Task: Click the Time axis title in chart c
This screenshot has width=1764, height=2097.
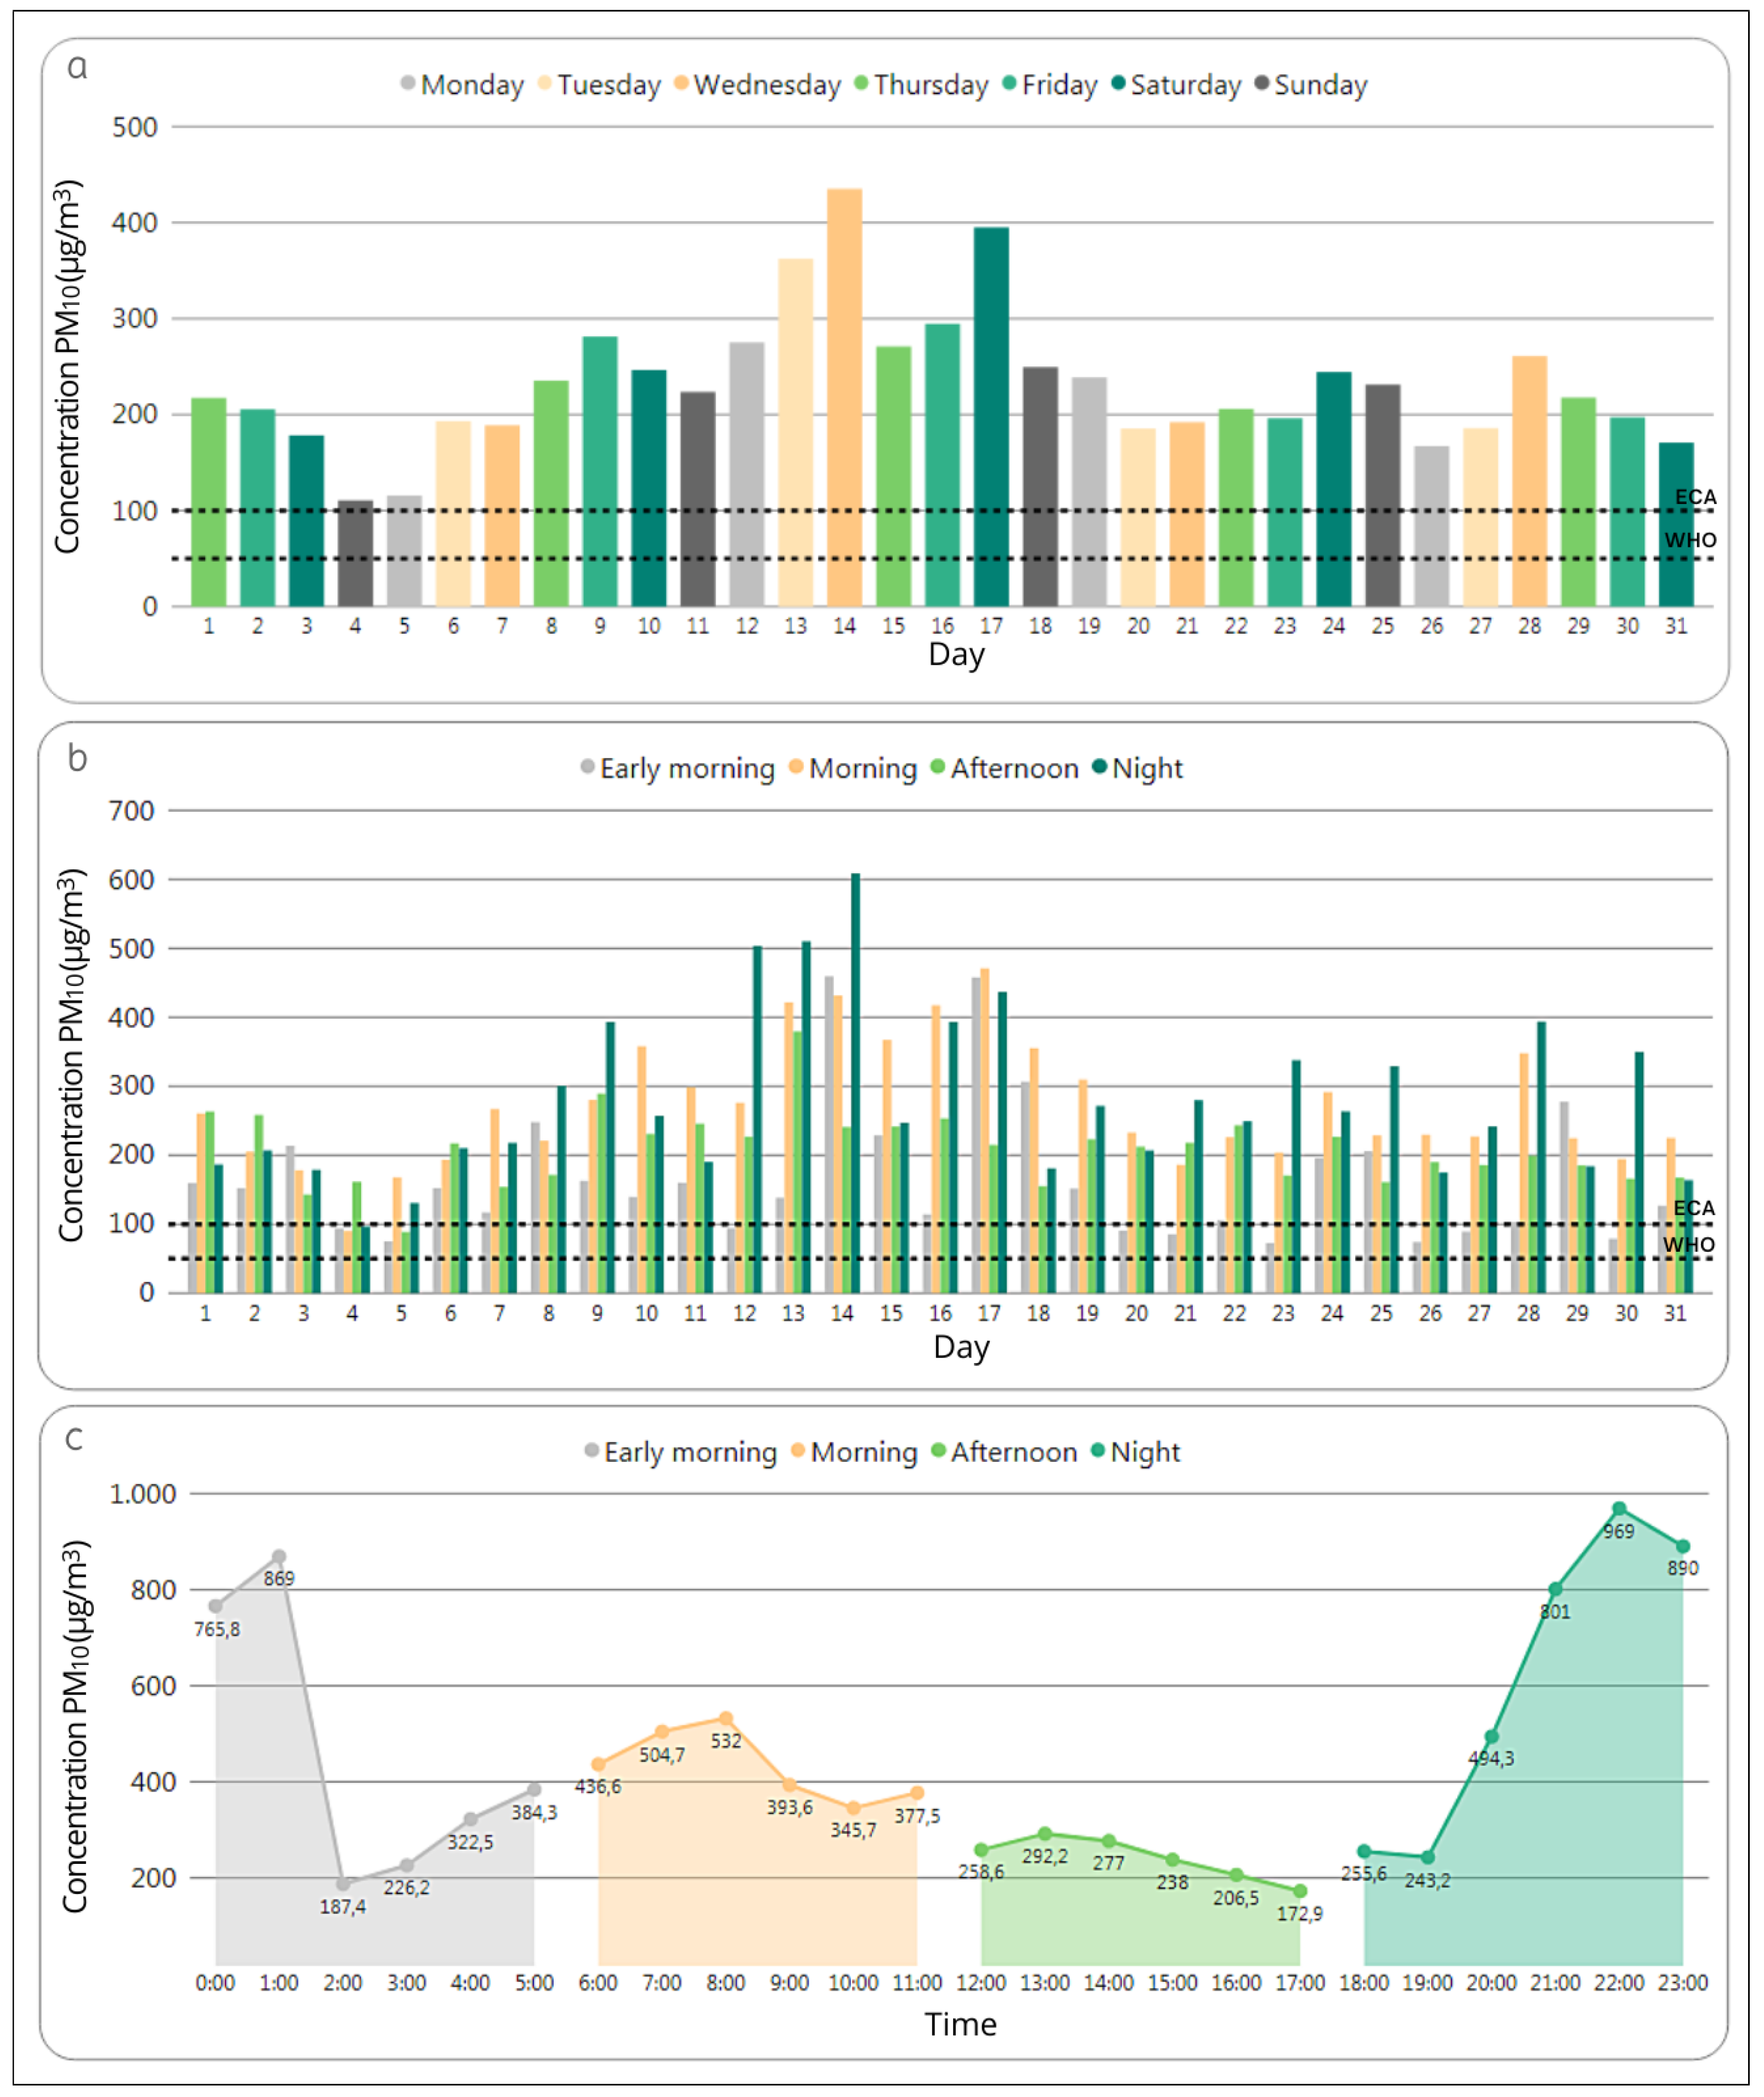Action: pyautogui.click(x=960, y=2024)
